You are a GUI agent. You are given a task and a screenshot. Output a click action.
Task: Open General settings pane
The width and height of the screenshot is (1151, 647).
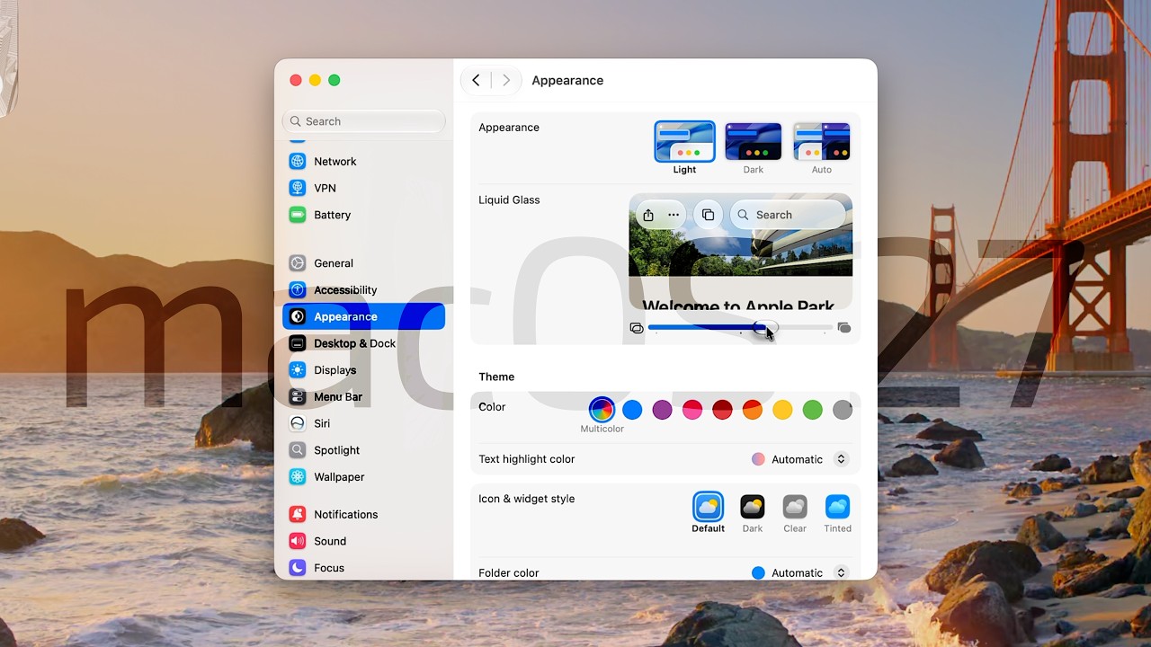363,263
